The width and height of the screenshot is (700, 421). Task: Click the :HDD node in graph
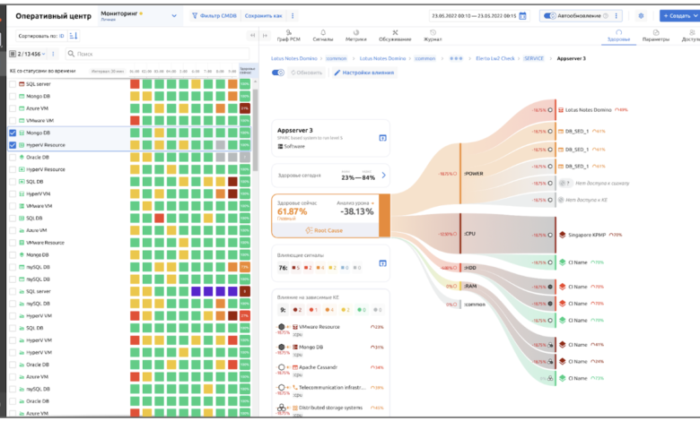click(x=470, y=268)
